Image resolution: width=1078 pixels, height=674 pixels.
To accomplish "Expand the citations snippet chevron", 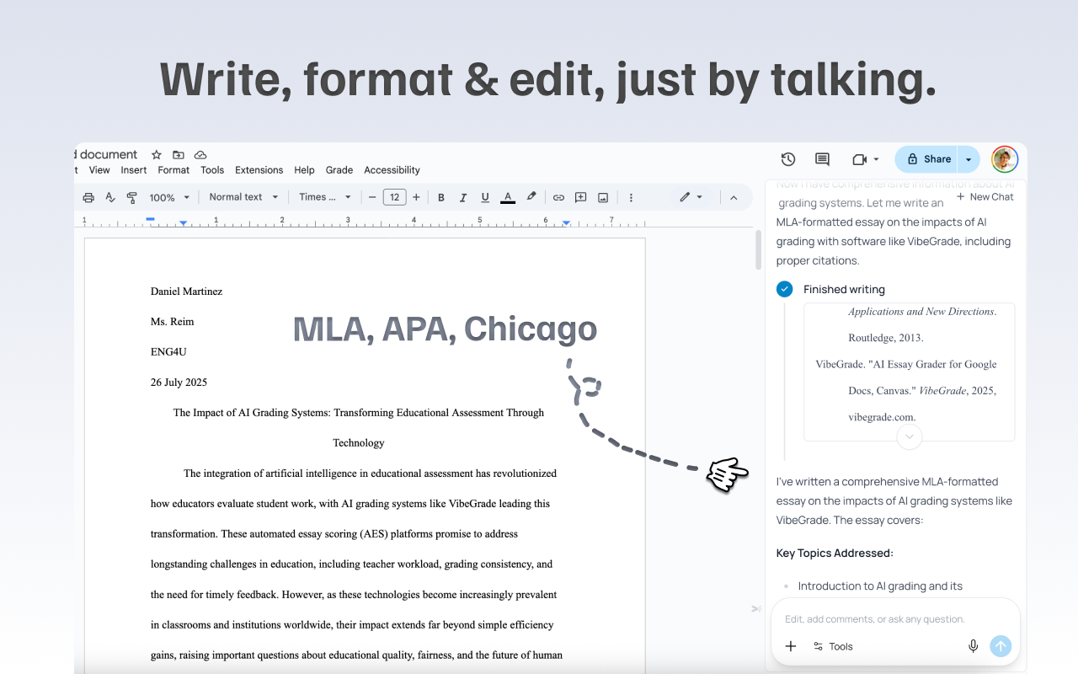I will tap(909, 436).
